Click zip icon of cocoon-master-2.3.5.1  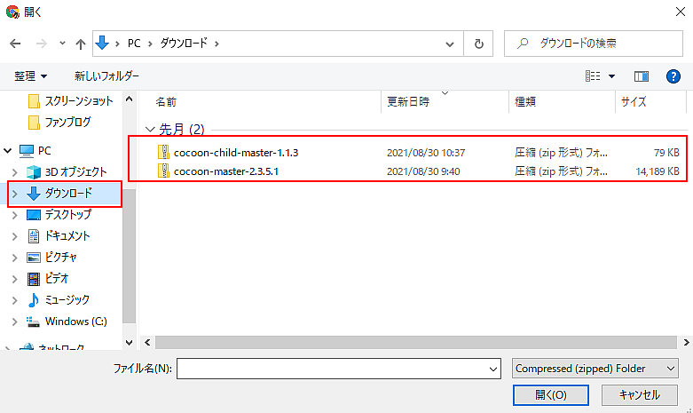pyautogui.click(x=163, y=171)
